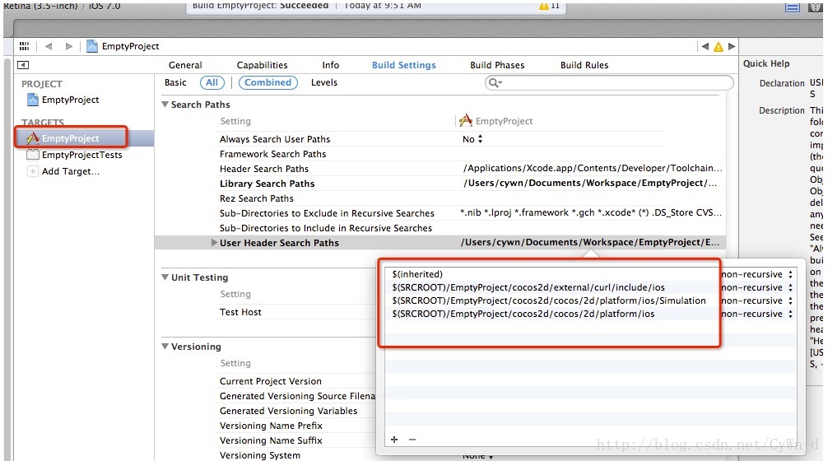
Task: Select Framework Search Paths setting
Action: (272, 154)
